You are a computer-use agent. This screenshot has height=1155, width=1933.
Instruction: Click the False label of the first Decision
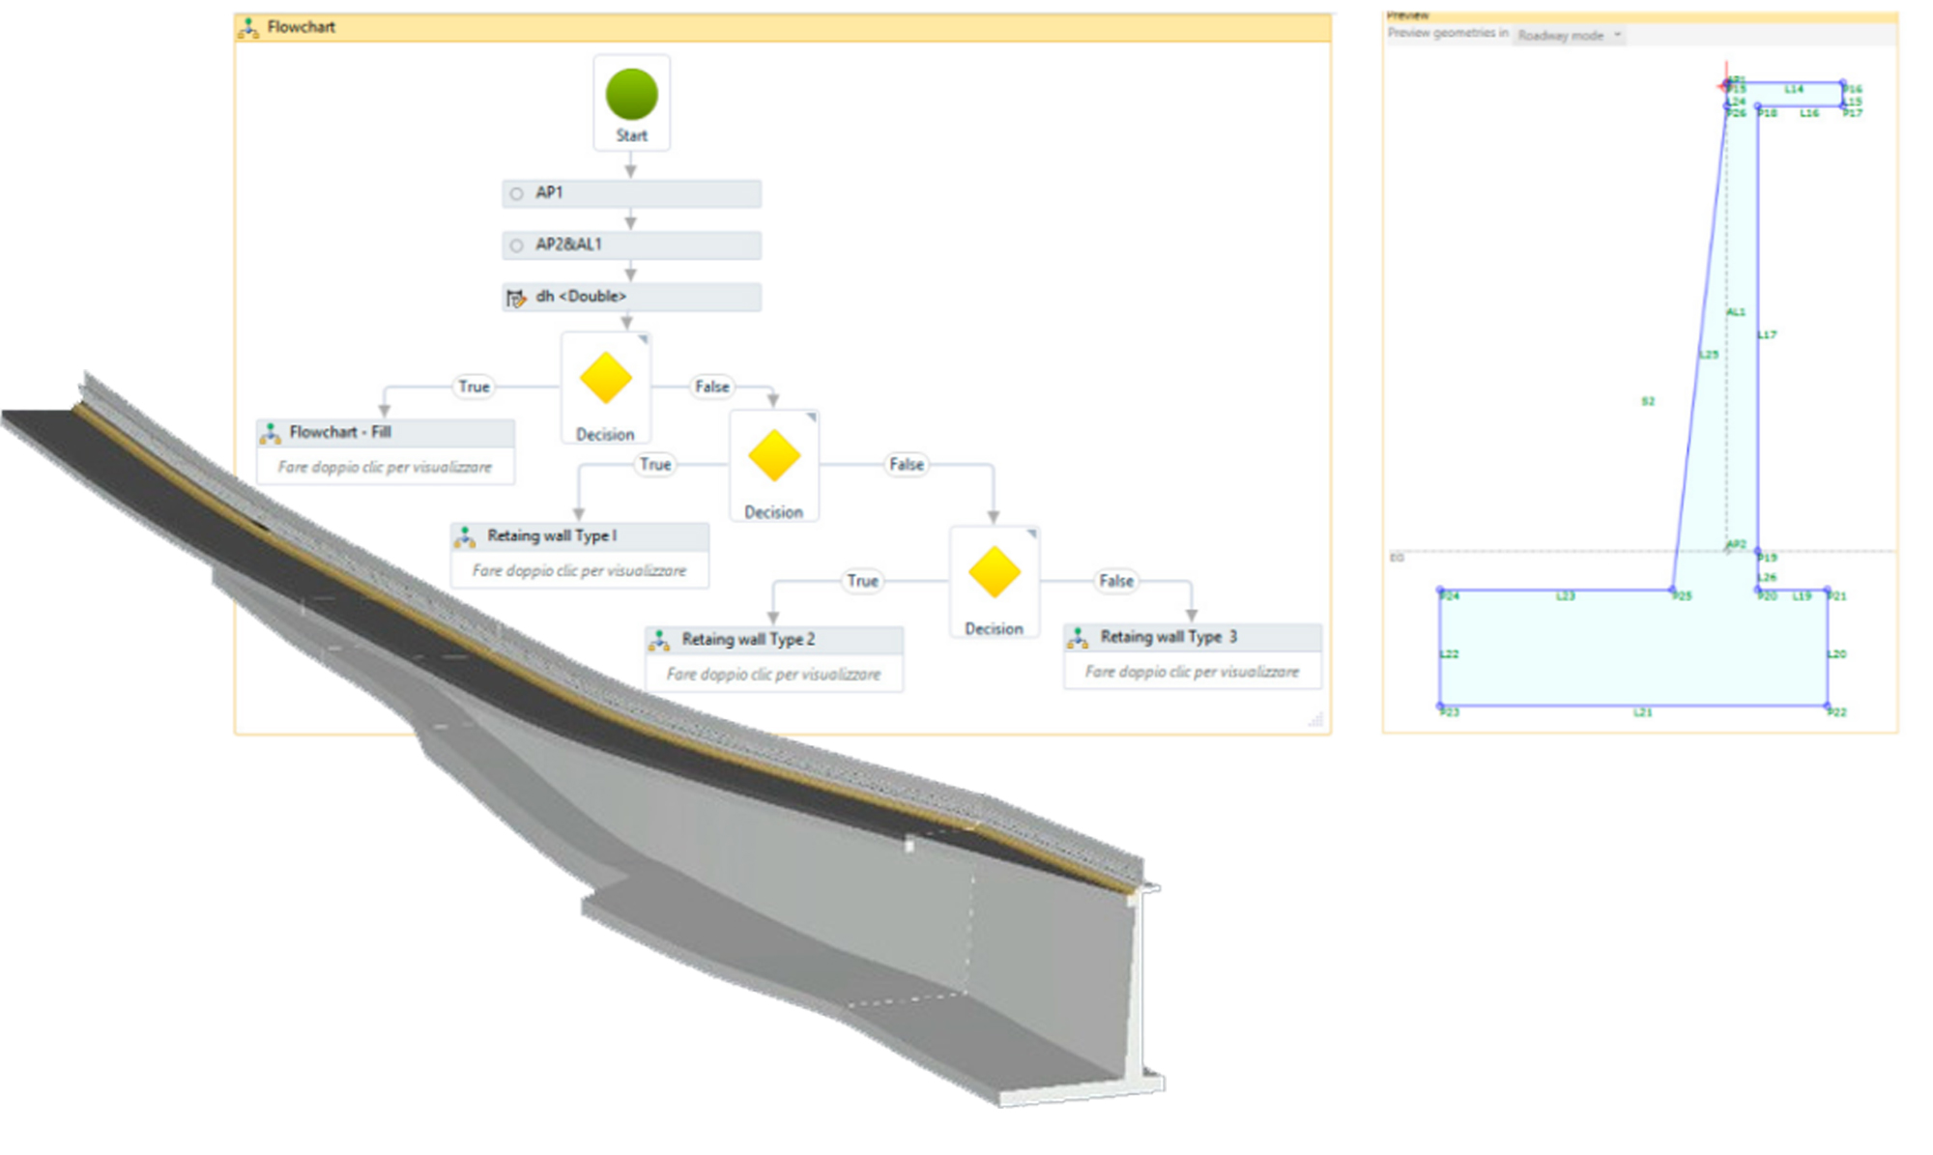click(x=712, y=387)
